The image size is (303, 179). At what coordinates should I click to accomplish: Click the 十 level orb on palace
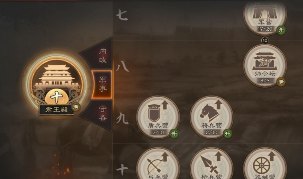(x=57, y=97)
